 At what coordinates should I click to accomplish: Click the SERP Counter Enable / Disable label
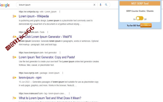140,11
